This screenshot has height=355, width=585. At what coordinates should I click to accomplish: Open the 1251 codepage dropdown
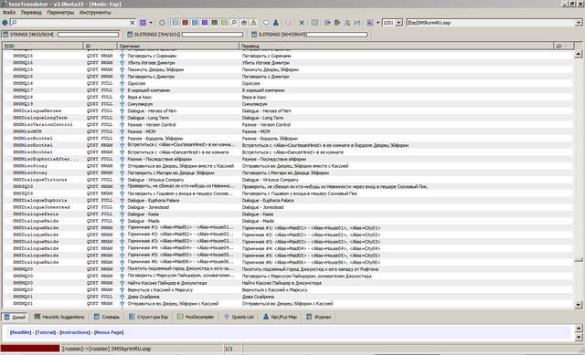pos(399,23)
